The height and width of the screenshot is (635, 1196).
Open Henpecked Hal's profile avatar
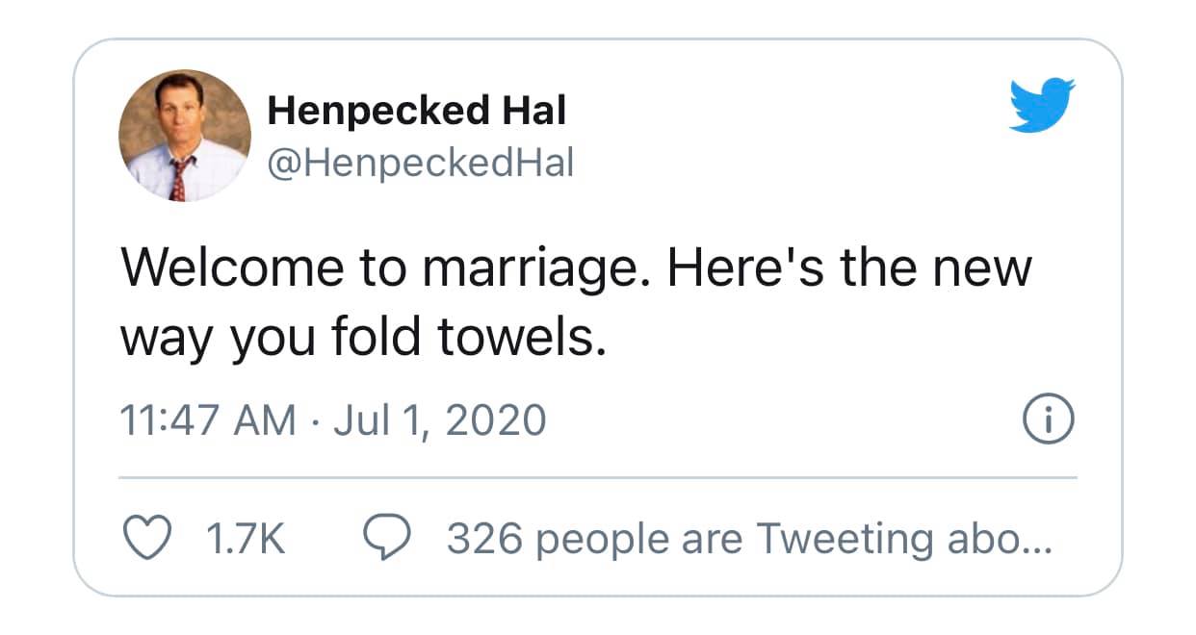[185, 136]
